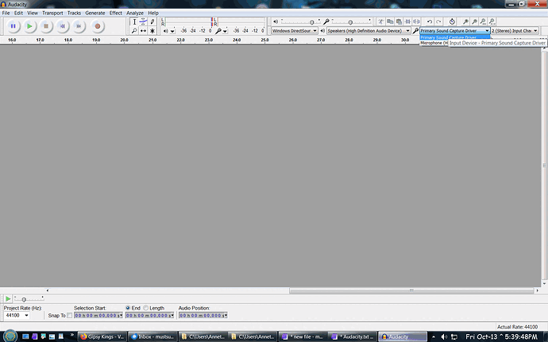Toggle the Primary Sound Capture Driver combo box
Screen dimensions: 548x342
click(455, 31)
